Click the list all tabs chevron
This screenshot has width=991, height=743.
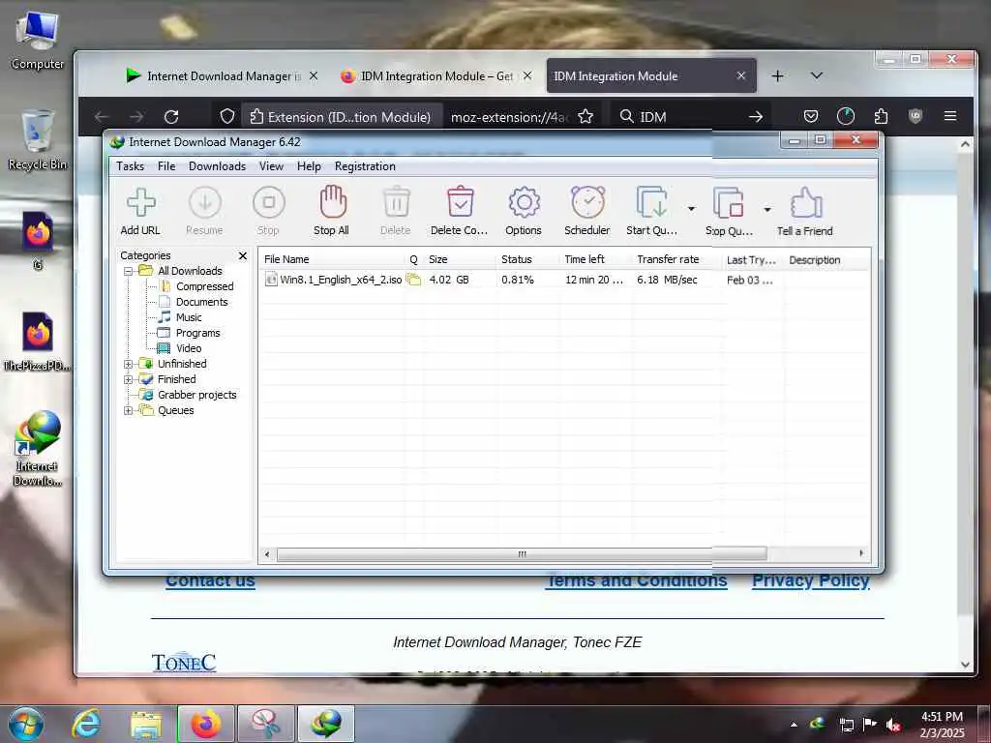point(817,75)
